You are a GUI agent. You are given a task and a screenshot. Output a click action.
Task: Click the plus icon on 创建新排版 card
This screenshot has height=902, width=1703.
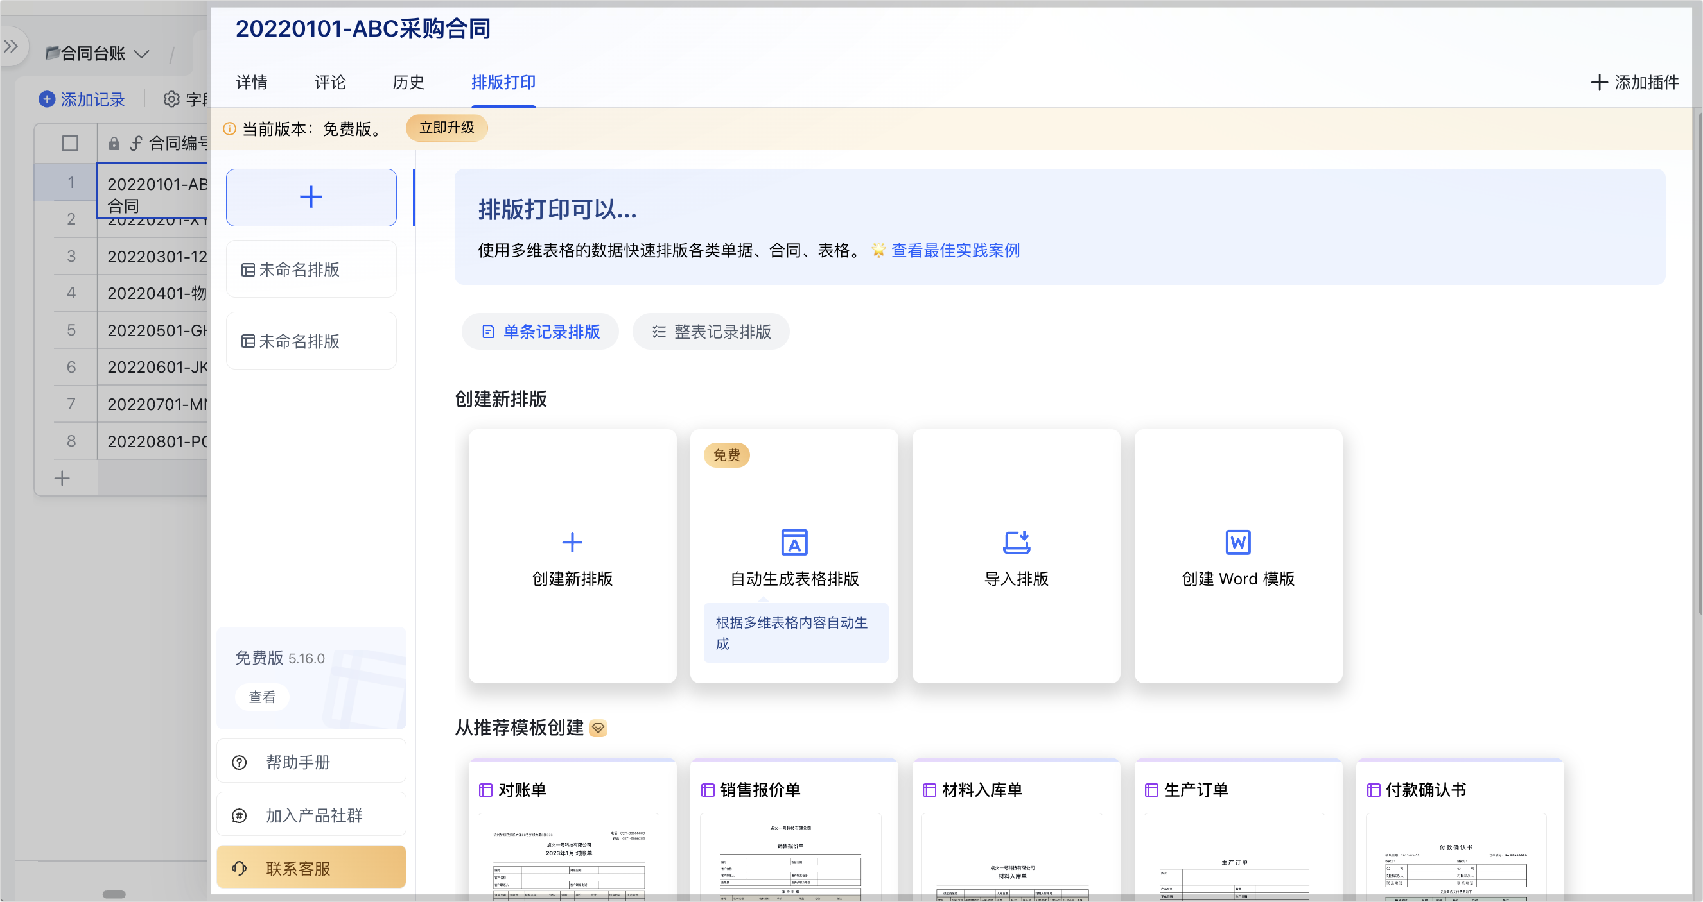573,543
